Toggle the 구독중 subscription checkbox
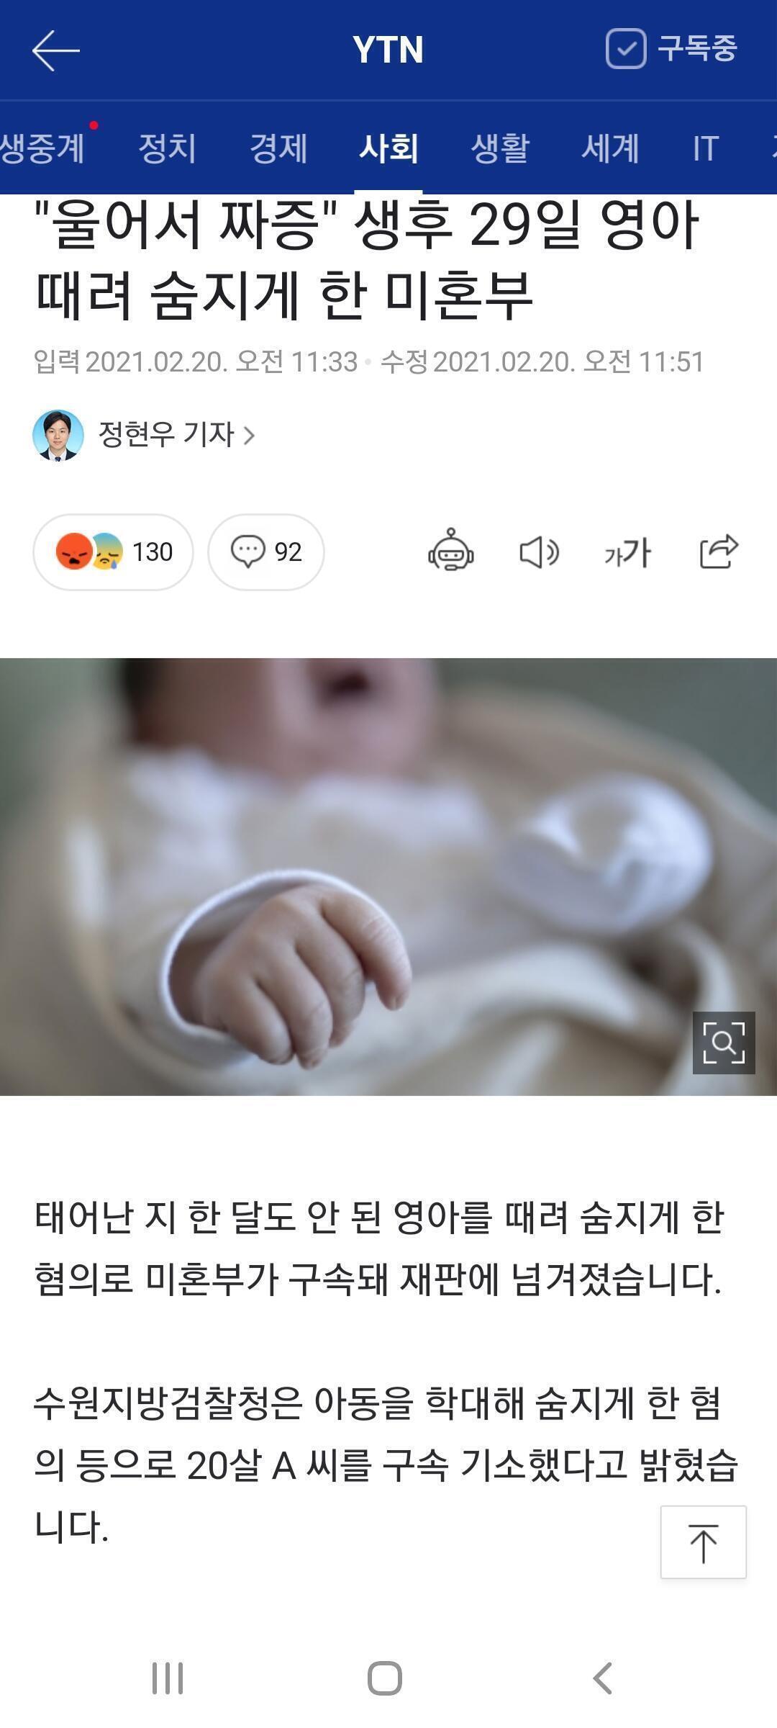777x1728 pixels. [x=626, y=49]
